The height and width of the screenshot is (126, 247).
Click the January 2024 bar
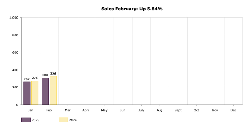pos(35,93)
